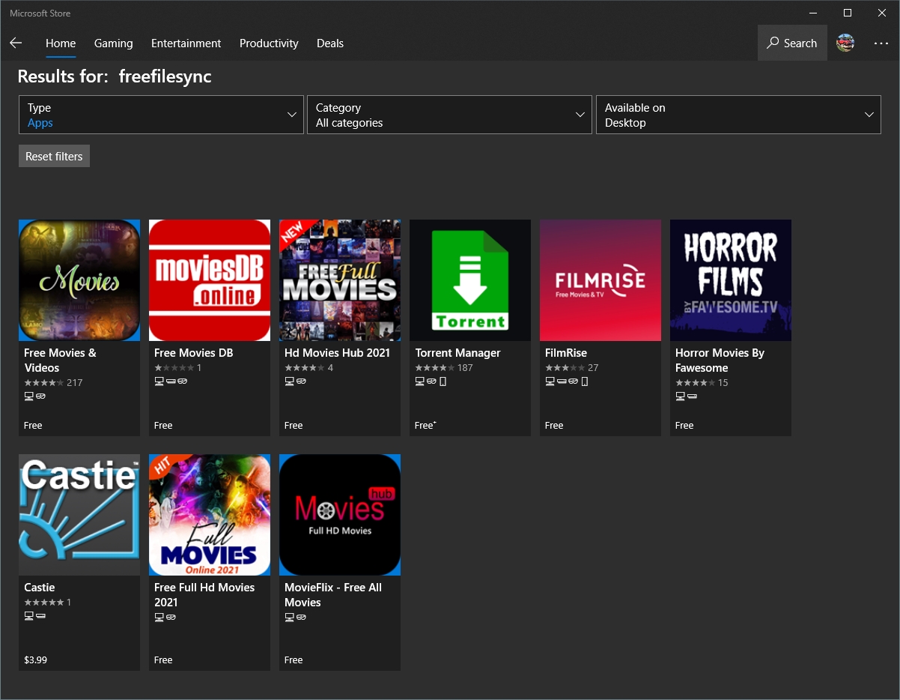
Task: Switch to the Gaming tab
Action: (x=114, y=43)
